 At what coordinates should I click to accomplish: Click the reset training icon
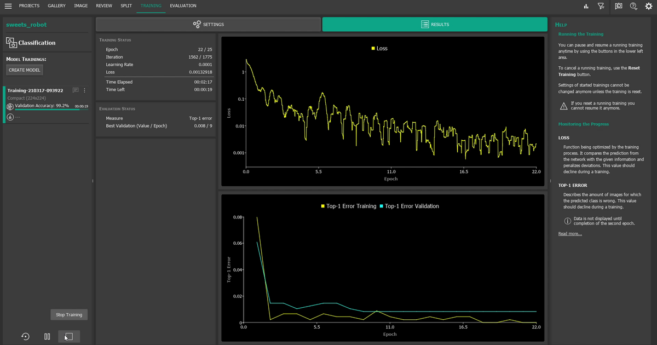(x=25, y=336)
